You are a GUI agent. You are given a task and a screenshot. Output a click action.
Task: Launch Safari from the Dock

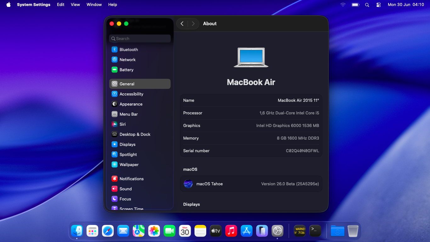[108, 231]
